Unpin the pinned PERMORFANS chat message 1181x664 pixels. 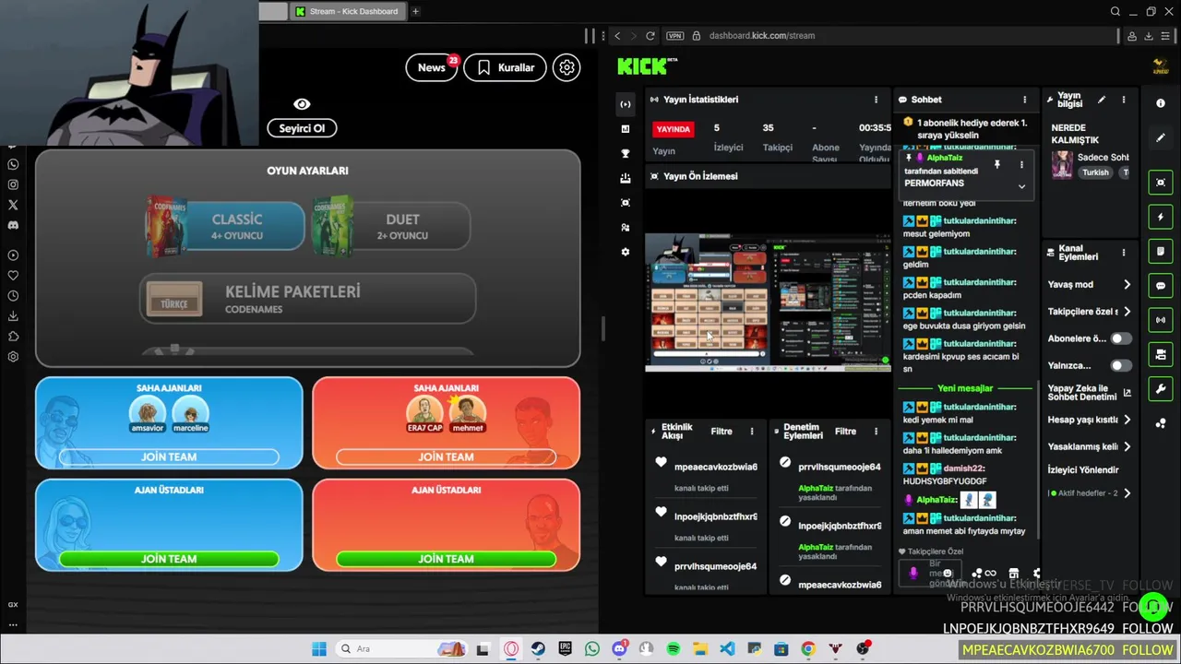coord(996,164)
